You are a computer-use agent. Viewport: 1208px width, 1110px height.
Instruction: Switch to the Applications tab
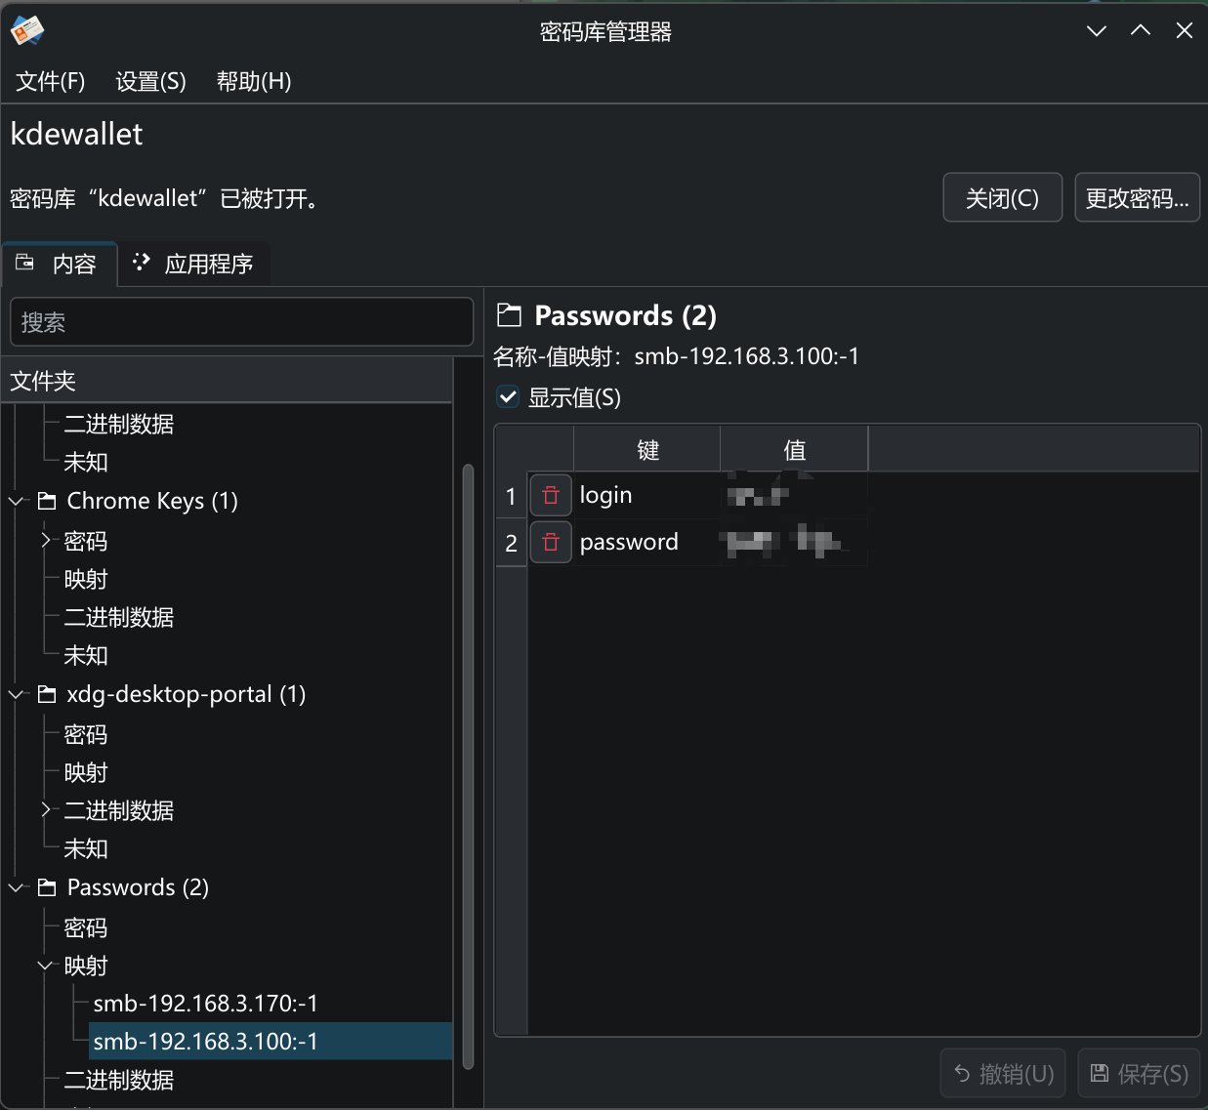(194, 265)
